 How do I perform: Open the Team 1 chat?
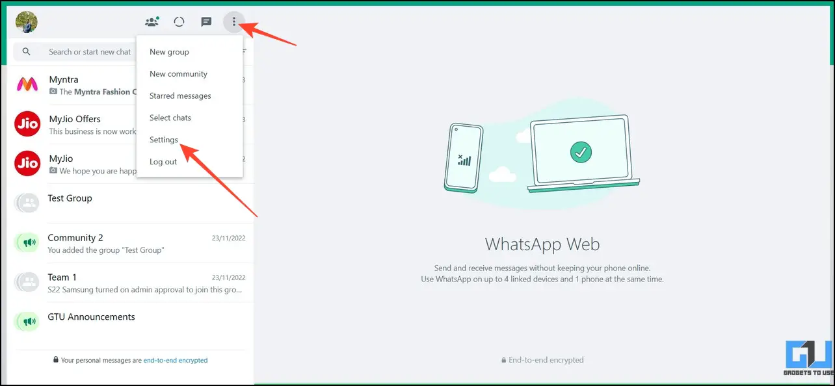(x=127, y=283)
